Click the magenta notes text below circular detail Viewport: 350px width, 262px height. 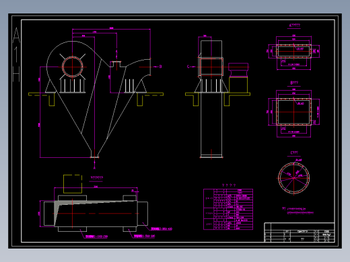(297, 211)
